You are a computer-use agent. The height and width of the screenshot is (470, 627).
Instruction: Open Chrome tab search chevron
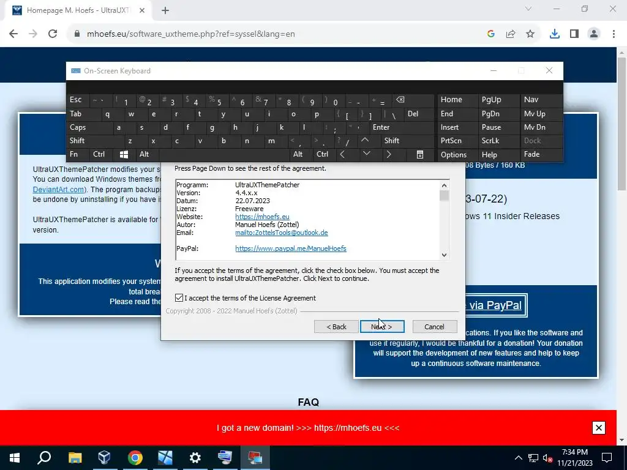[528, 9]
